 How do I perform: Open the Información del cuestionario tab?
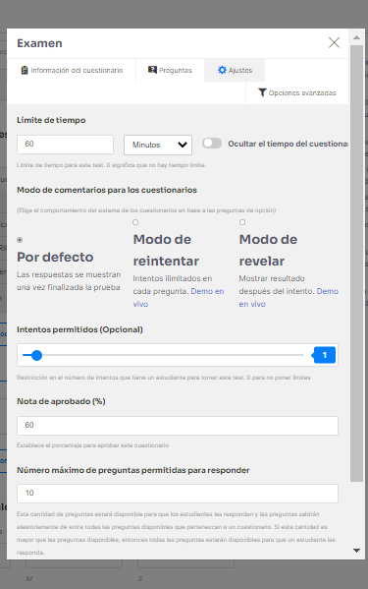pyautogui.click(x=72, y=70)
